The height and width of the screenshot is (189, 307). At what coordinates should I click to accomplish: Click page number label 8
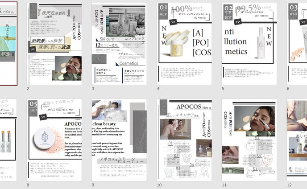pos(28,185)
